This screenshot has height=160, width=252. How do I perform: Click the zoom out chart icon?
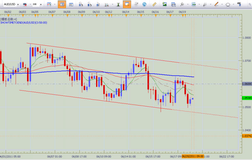point(89,4)
